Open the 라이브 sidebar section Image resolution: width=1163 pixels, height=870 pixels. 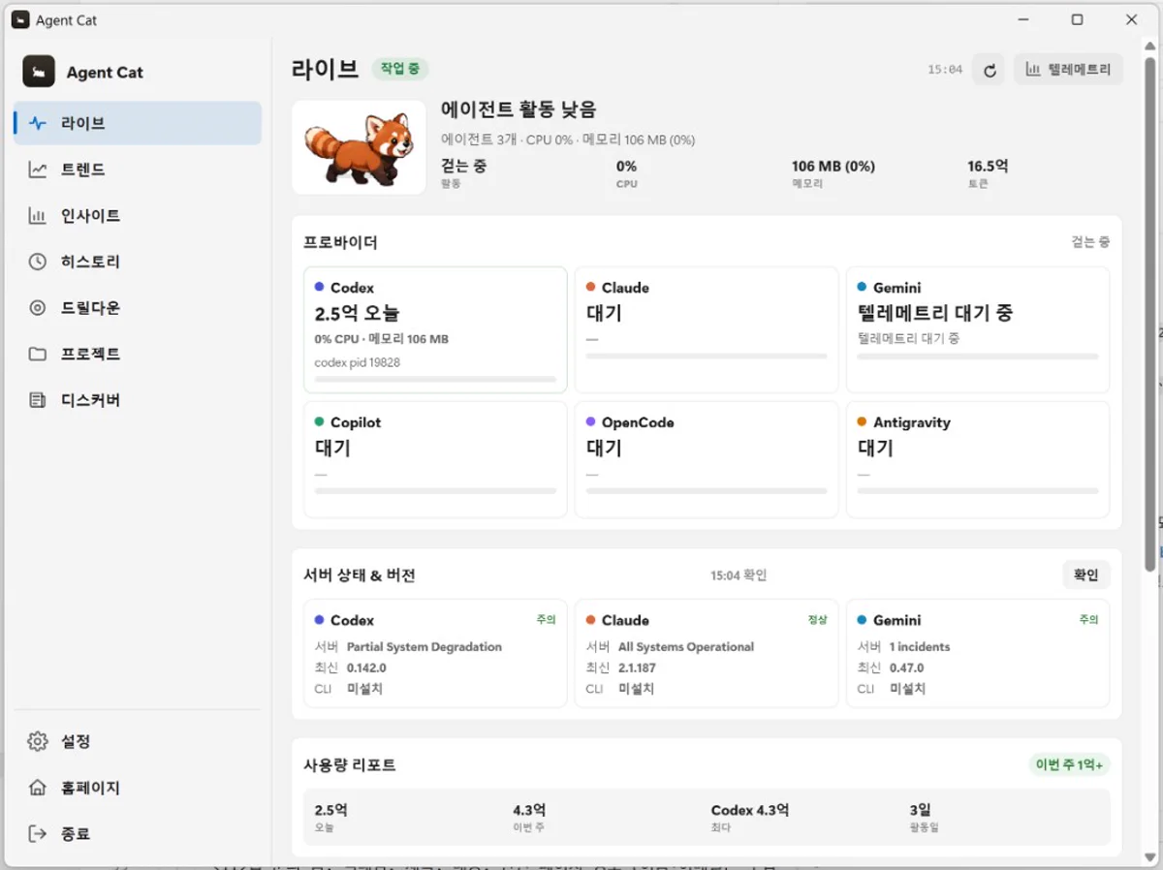(x=138, y=123)
